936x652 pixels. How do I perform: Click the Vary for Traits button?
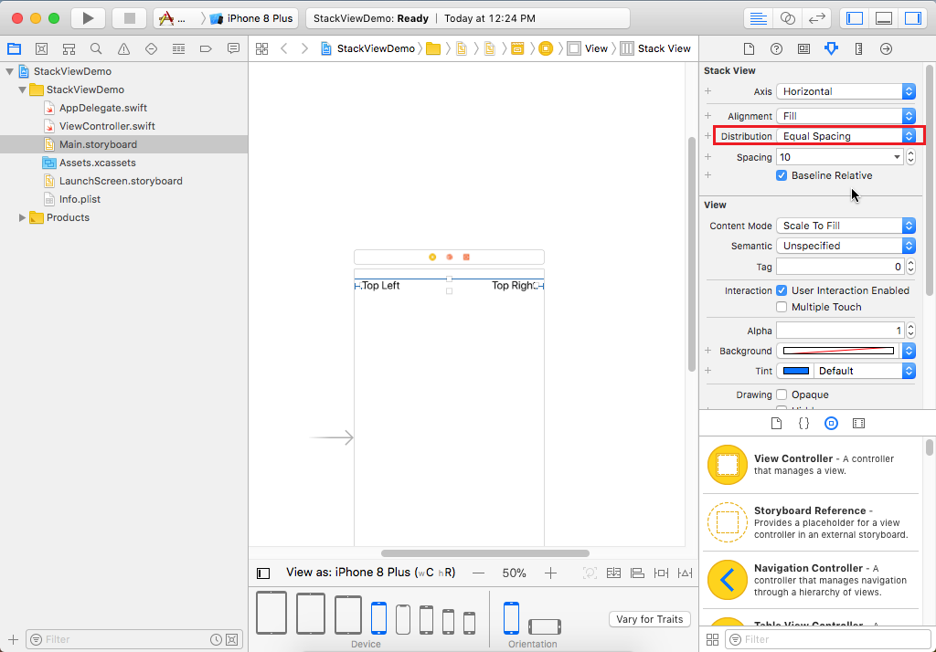click(x=650, y=619)
